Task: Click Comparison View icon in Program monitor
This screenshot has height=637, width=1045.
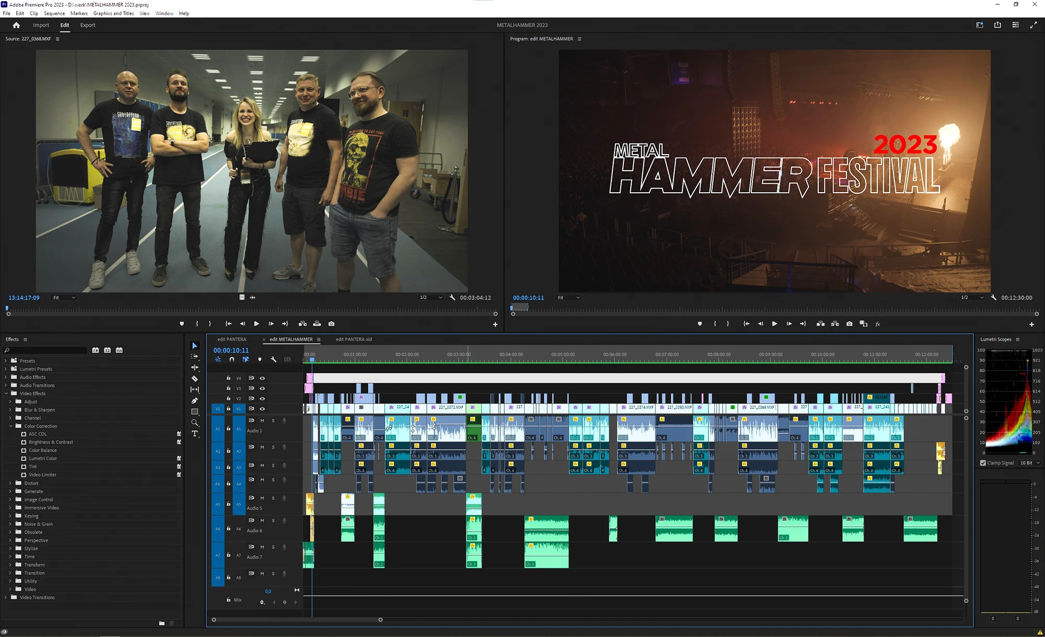Action: tap(864, 324)
